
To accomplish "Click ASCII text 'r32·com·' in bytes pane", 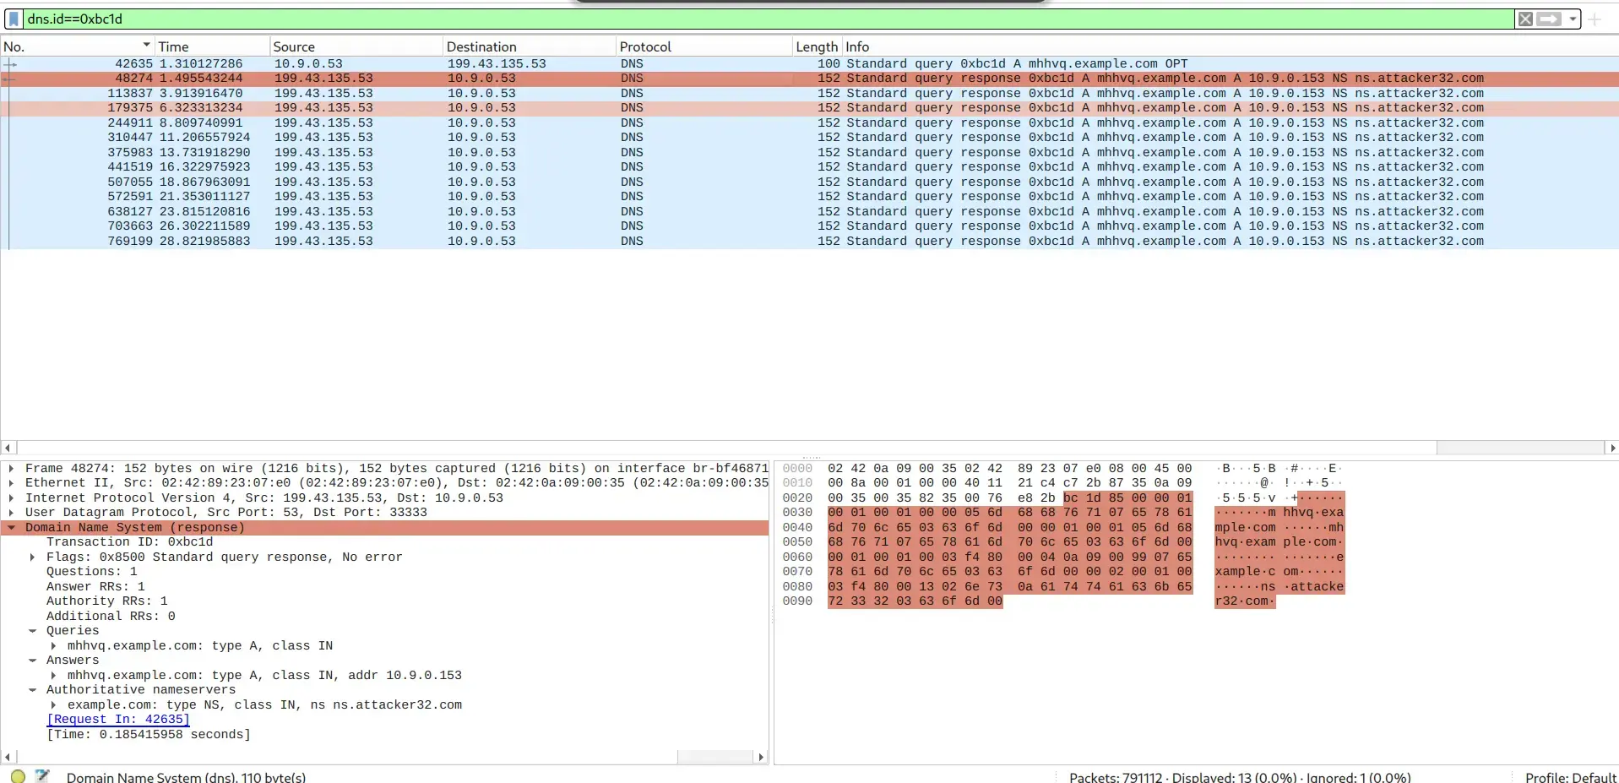I will (1245, 601).
